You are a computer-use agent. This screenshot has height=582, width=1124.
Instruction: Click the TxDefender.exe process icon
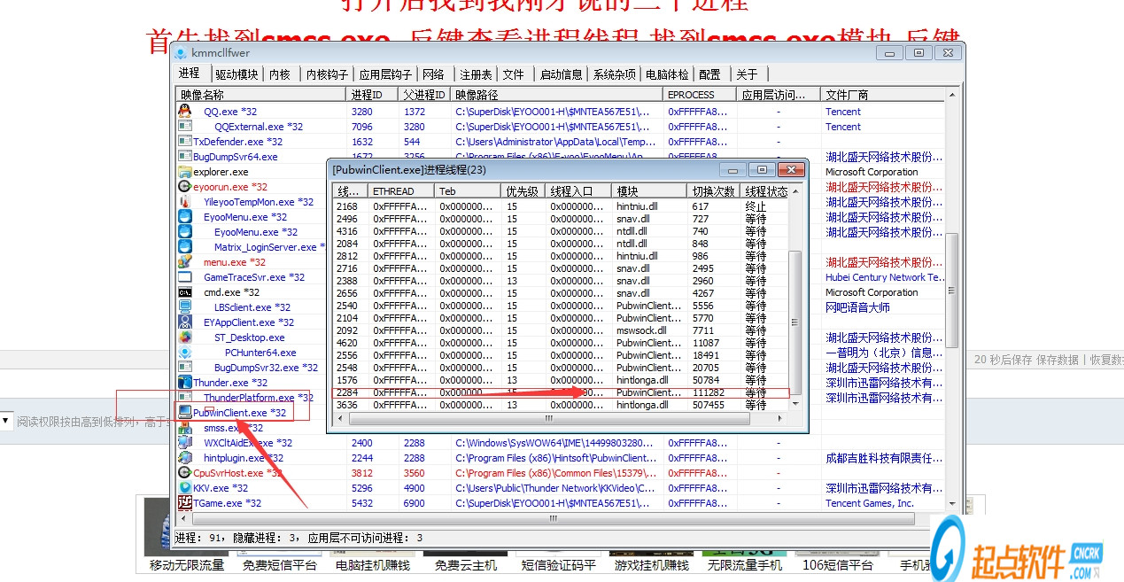click(x=184, y=142)
